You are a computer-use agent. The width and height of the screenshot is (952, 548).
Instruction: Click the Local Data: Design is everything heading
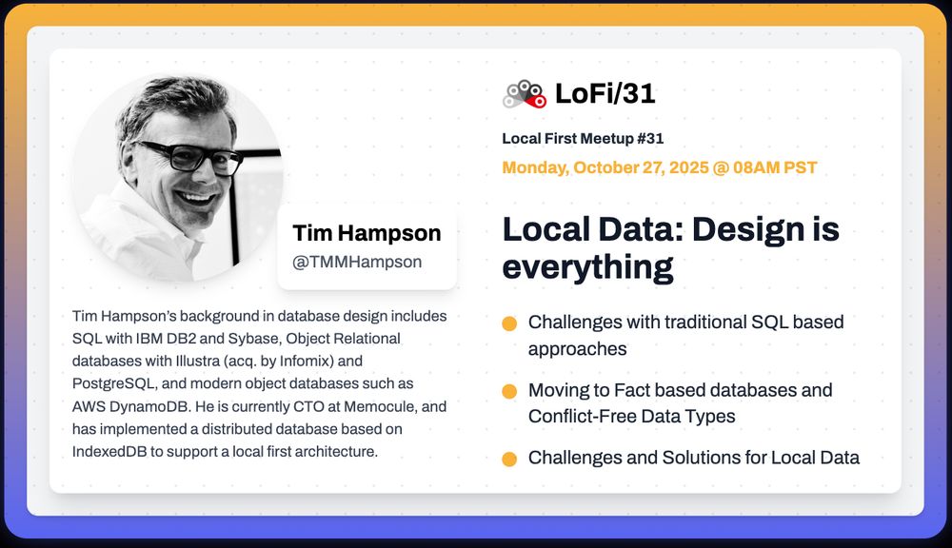pyautogui.click(x=671, y=247)
